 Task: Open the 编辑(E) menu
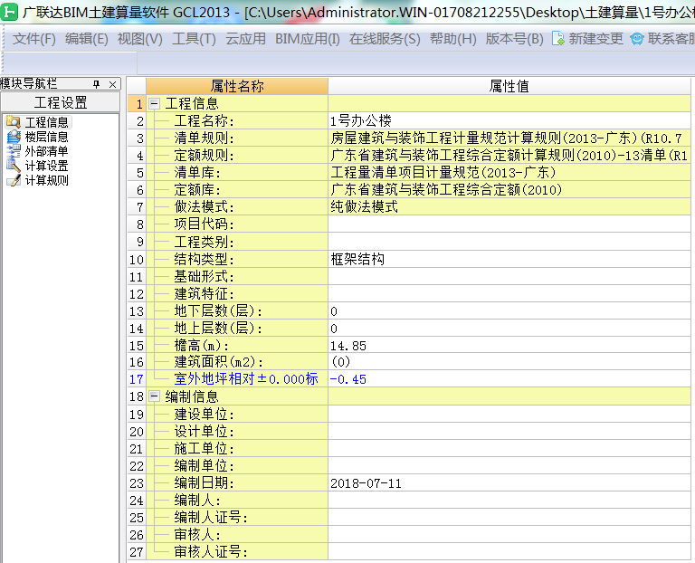tap(87, 39)
